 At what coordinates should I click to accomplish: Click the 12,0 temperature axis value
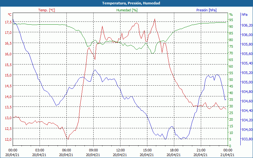(x=8, y=139)
